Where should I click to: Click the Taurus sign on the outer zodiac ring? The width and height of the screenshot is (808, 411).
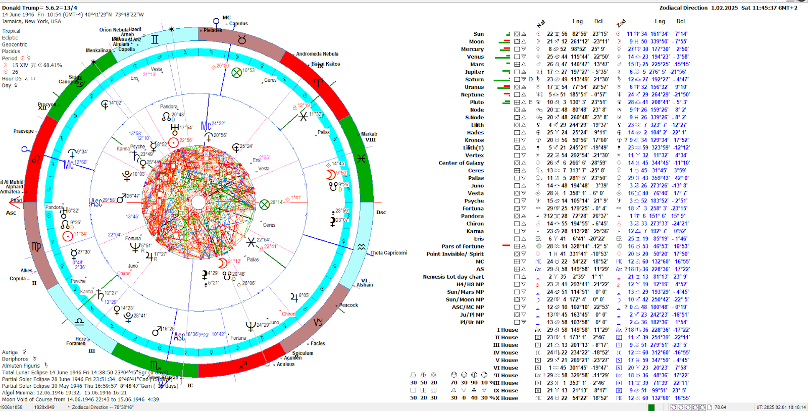[242, 39]
